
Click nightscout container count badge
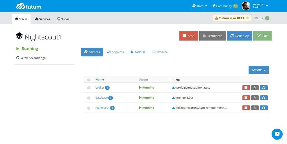click(112, 108)
